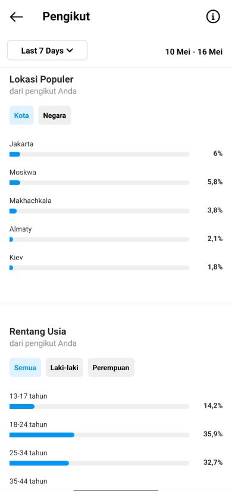Switch to the Laki-laki age filter
Screen dimensions: 232x491
tap(64, 368)
